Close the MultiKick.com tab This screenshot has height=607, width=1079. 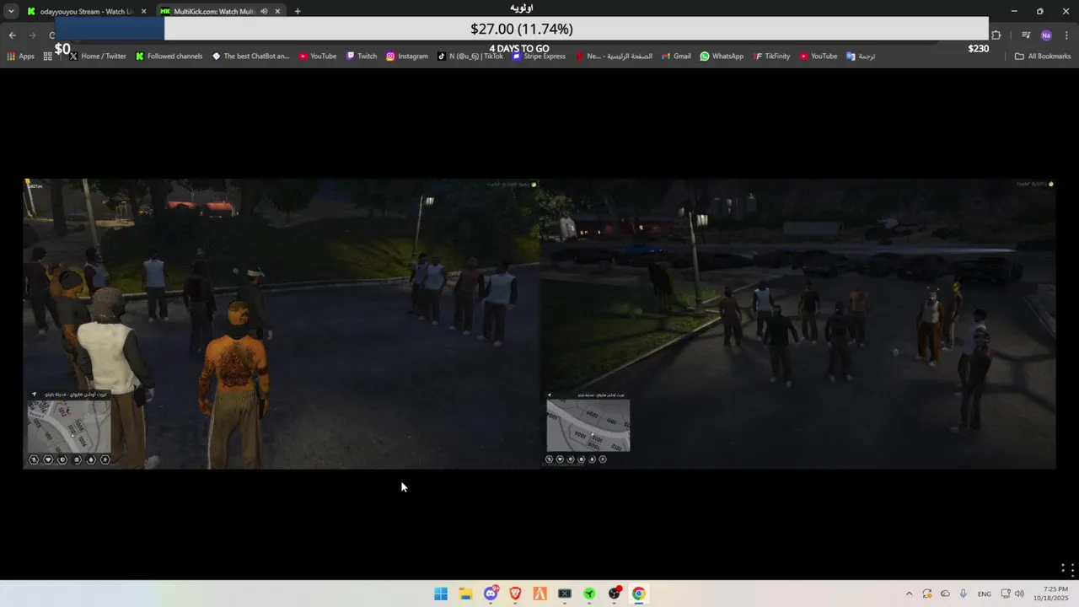click(277, 12)
